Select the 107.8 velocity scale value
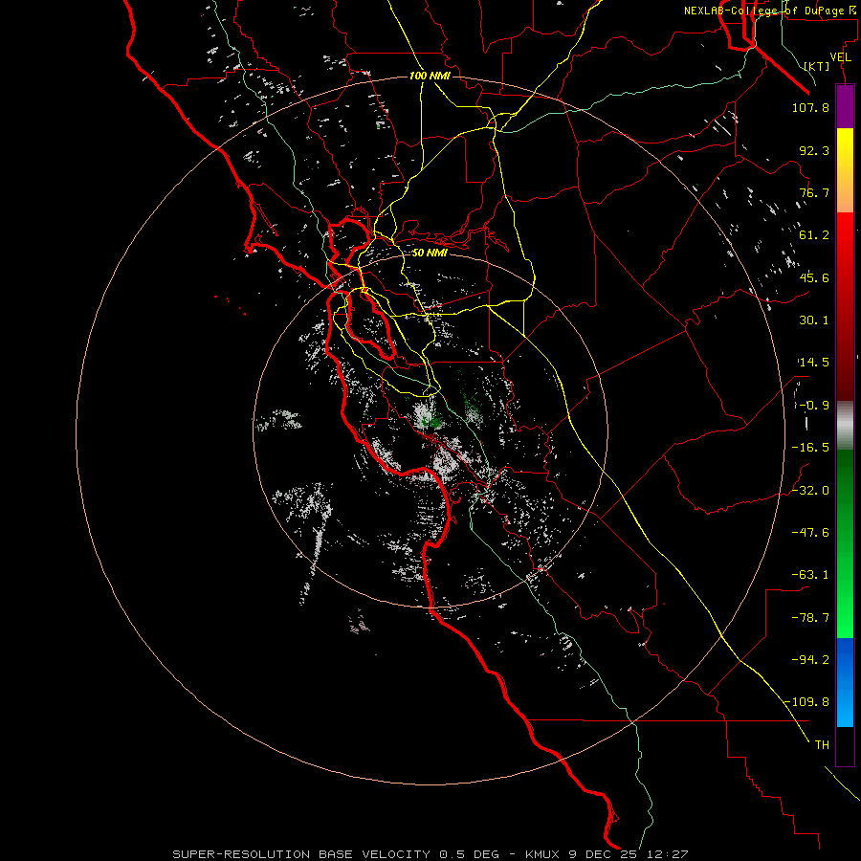Image resolution: width=861 pixels, height=861 pixels. [810, 107]
